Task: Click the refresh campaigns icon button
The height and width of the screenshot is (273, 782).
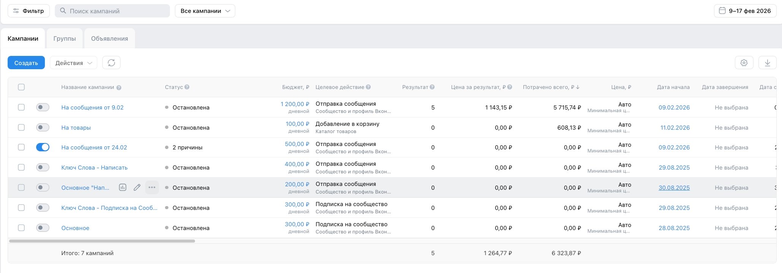Action: click(111, 63)
